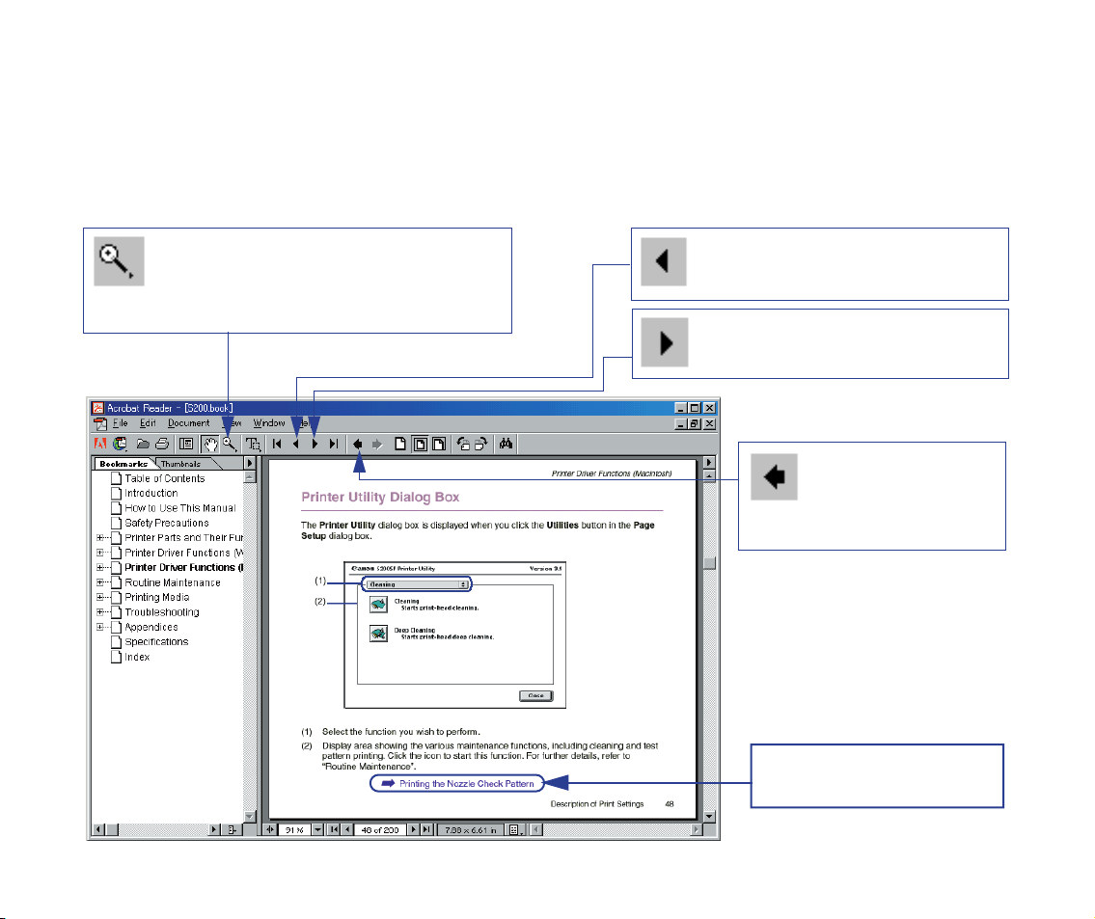
Task: Select the text selection tool
Action: tap(253, 445)
